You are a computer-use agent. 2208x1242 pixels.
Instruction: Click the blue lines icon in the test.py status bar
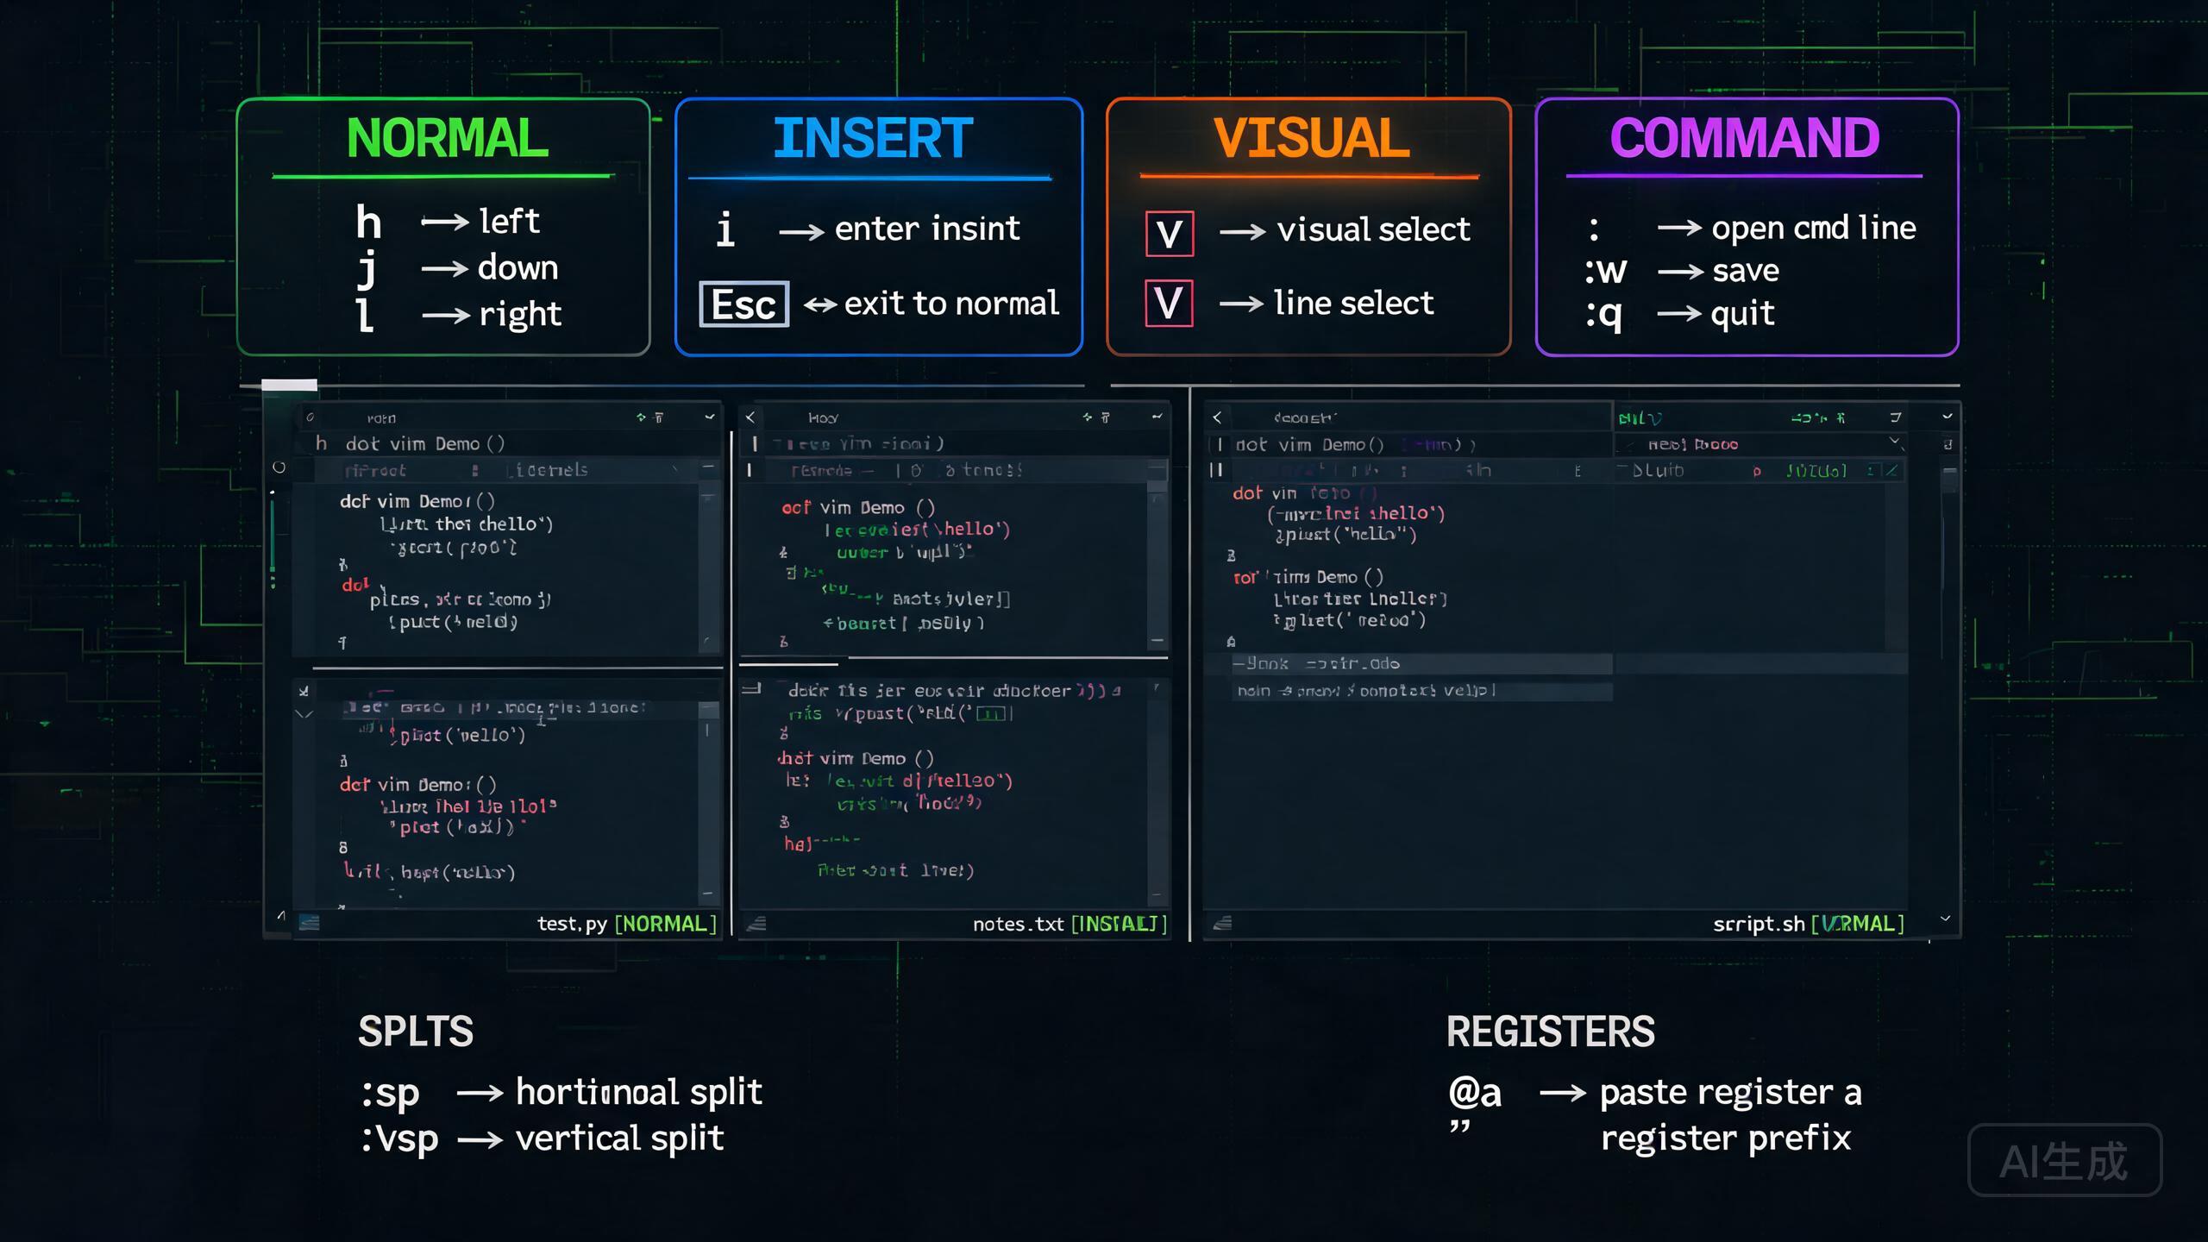click(x=309, y=923)
